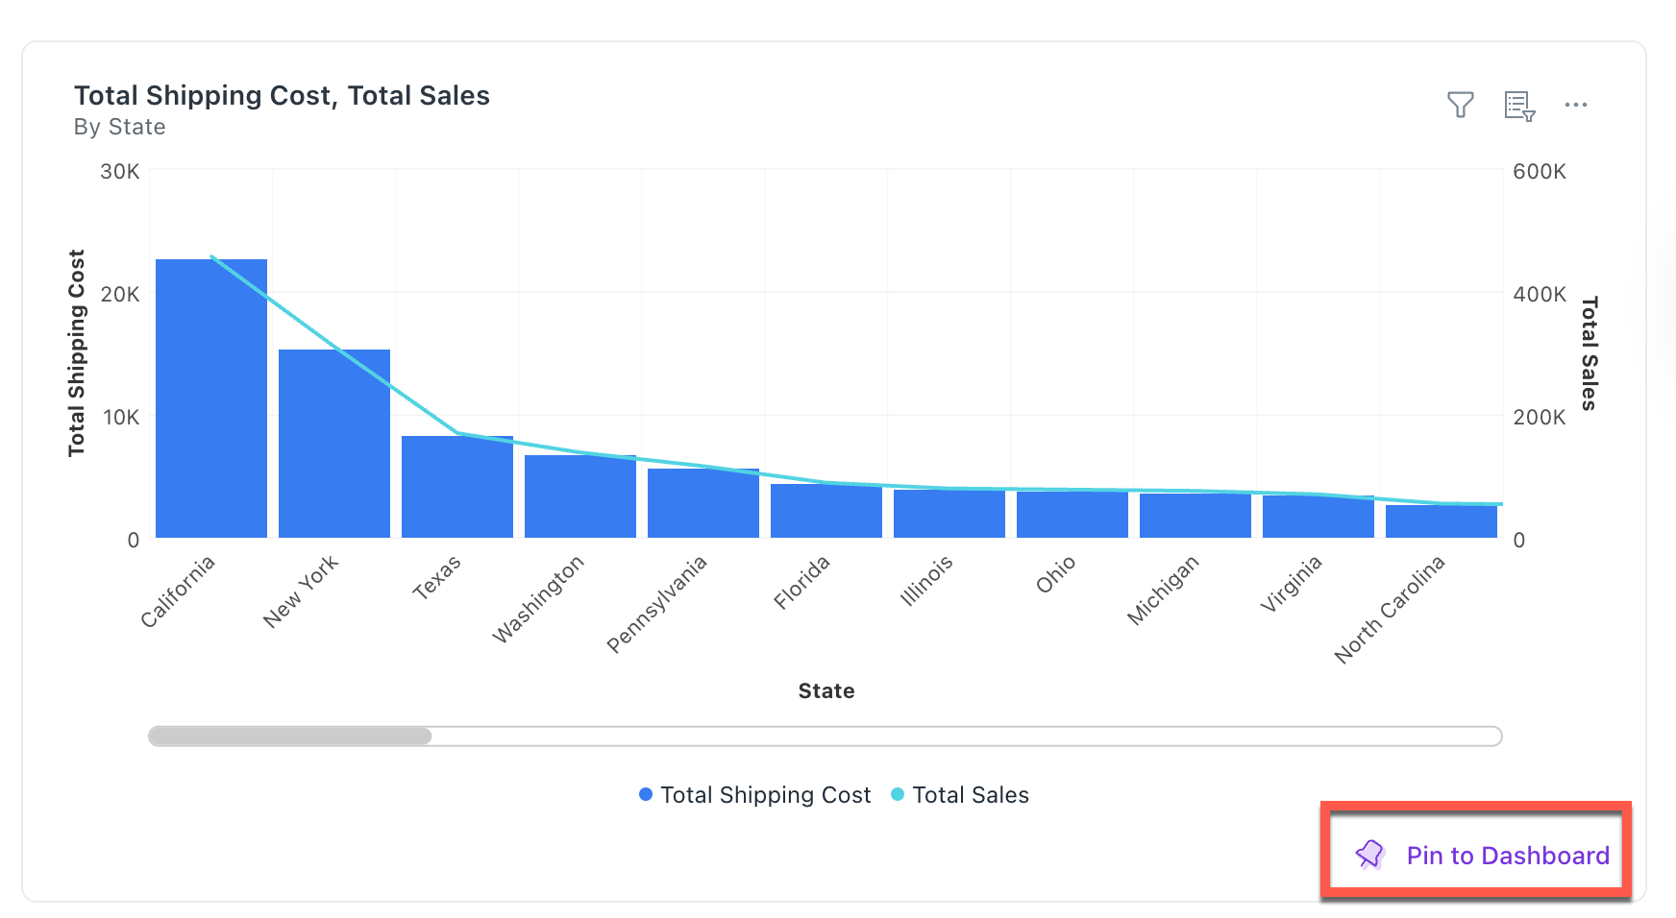Select the Illinois bar
The image size is (1676, 918).
949,515
